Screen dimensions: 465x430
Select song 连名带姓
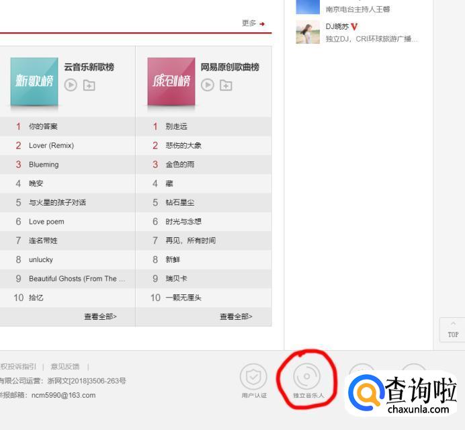pyautogui.click(x=43, y=241)
